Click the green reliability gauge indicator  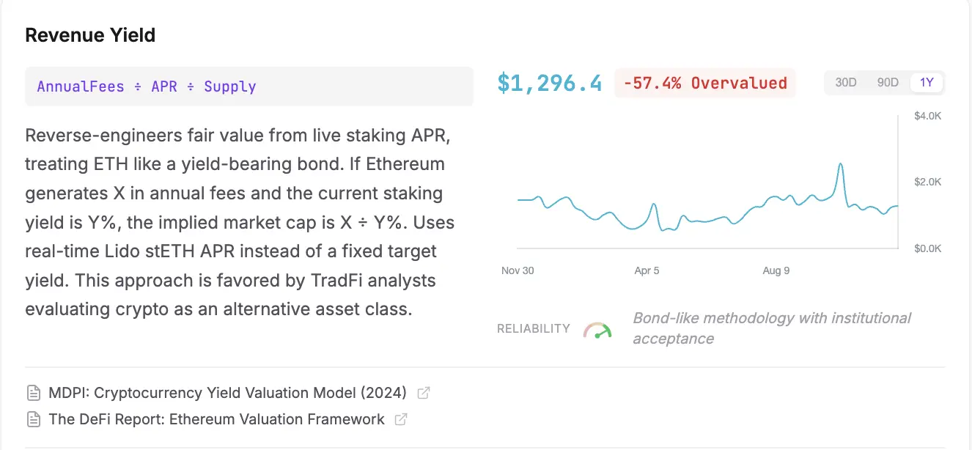point(597,329)
